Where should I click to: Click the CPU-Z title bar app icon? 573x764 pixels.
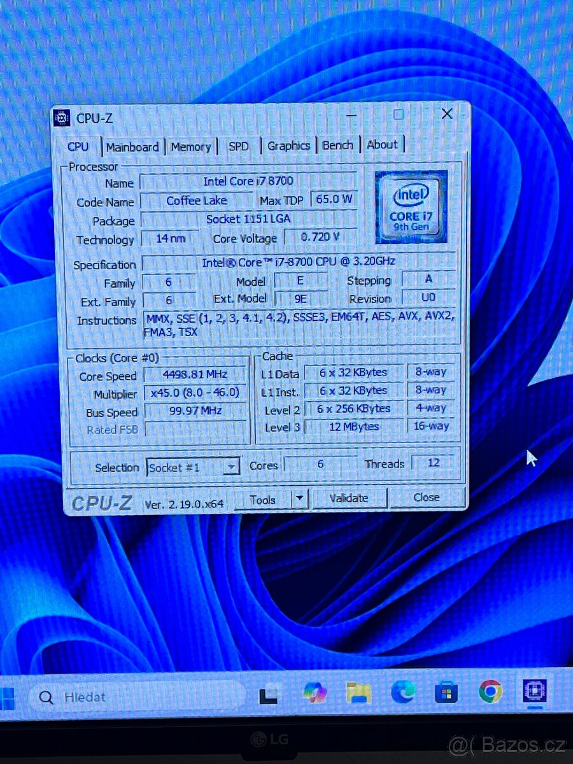tap(62, 118)
